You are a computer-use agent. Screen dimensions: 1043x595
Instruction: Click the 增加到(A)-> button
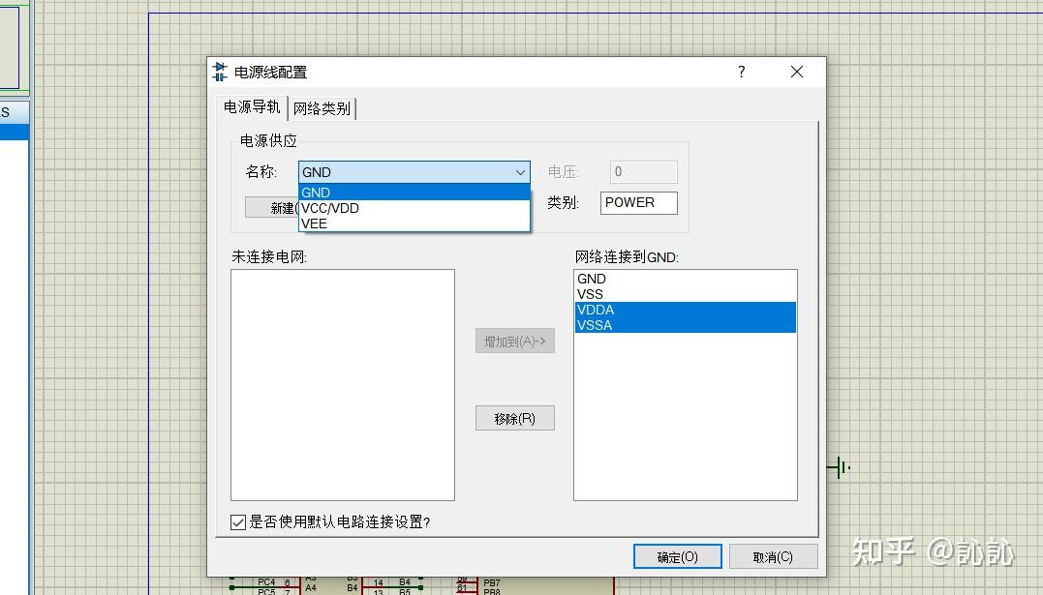point(515,342)
